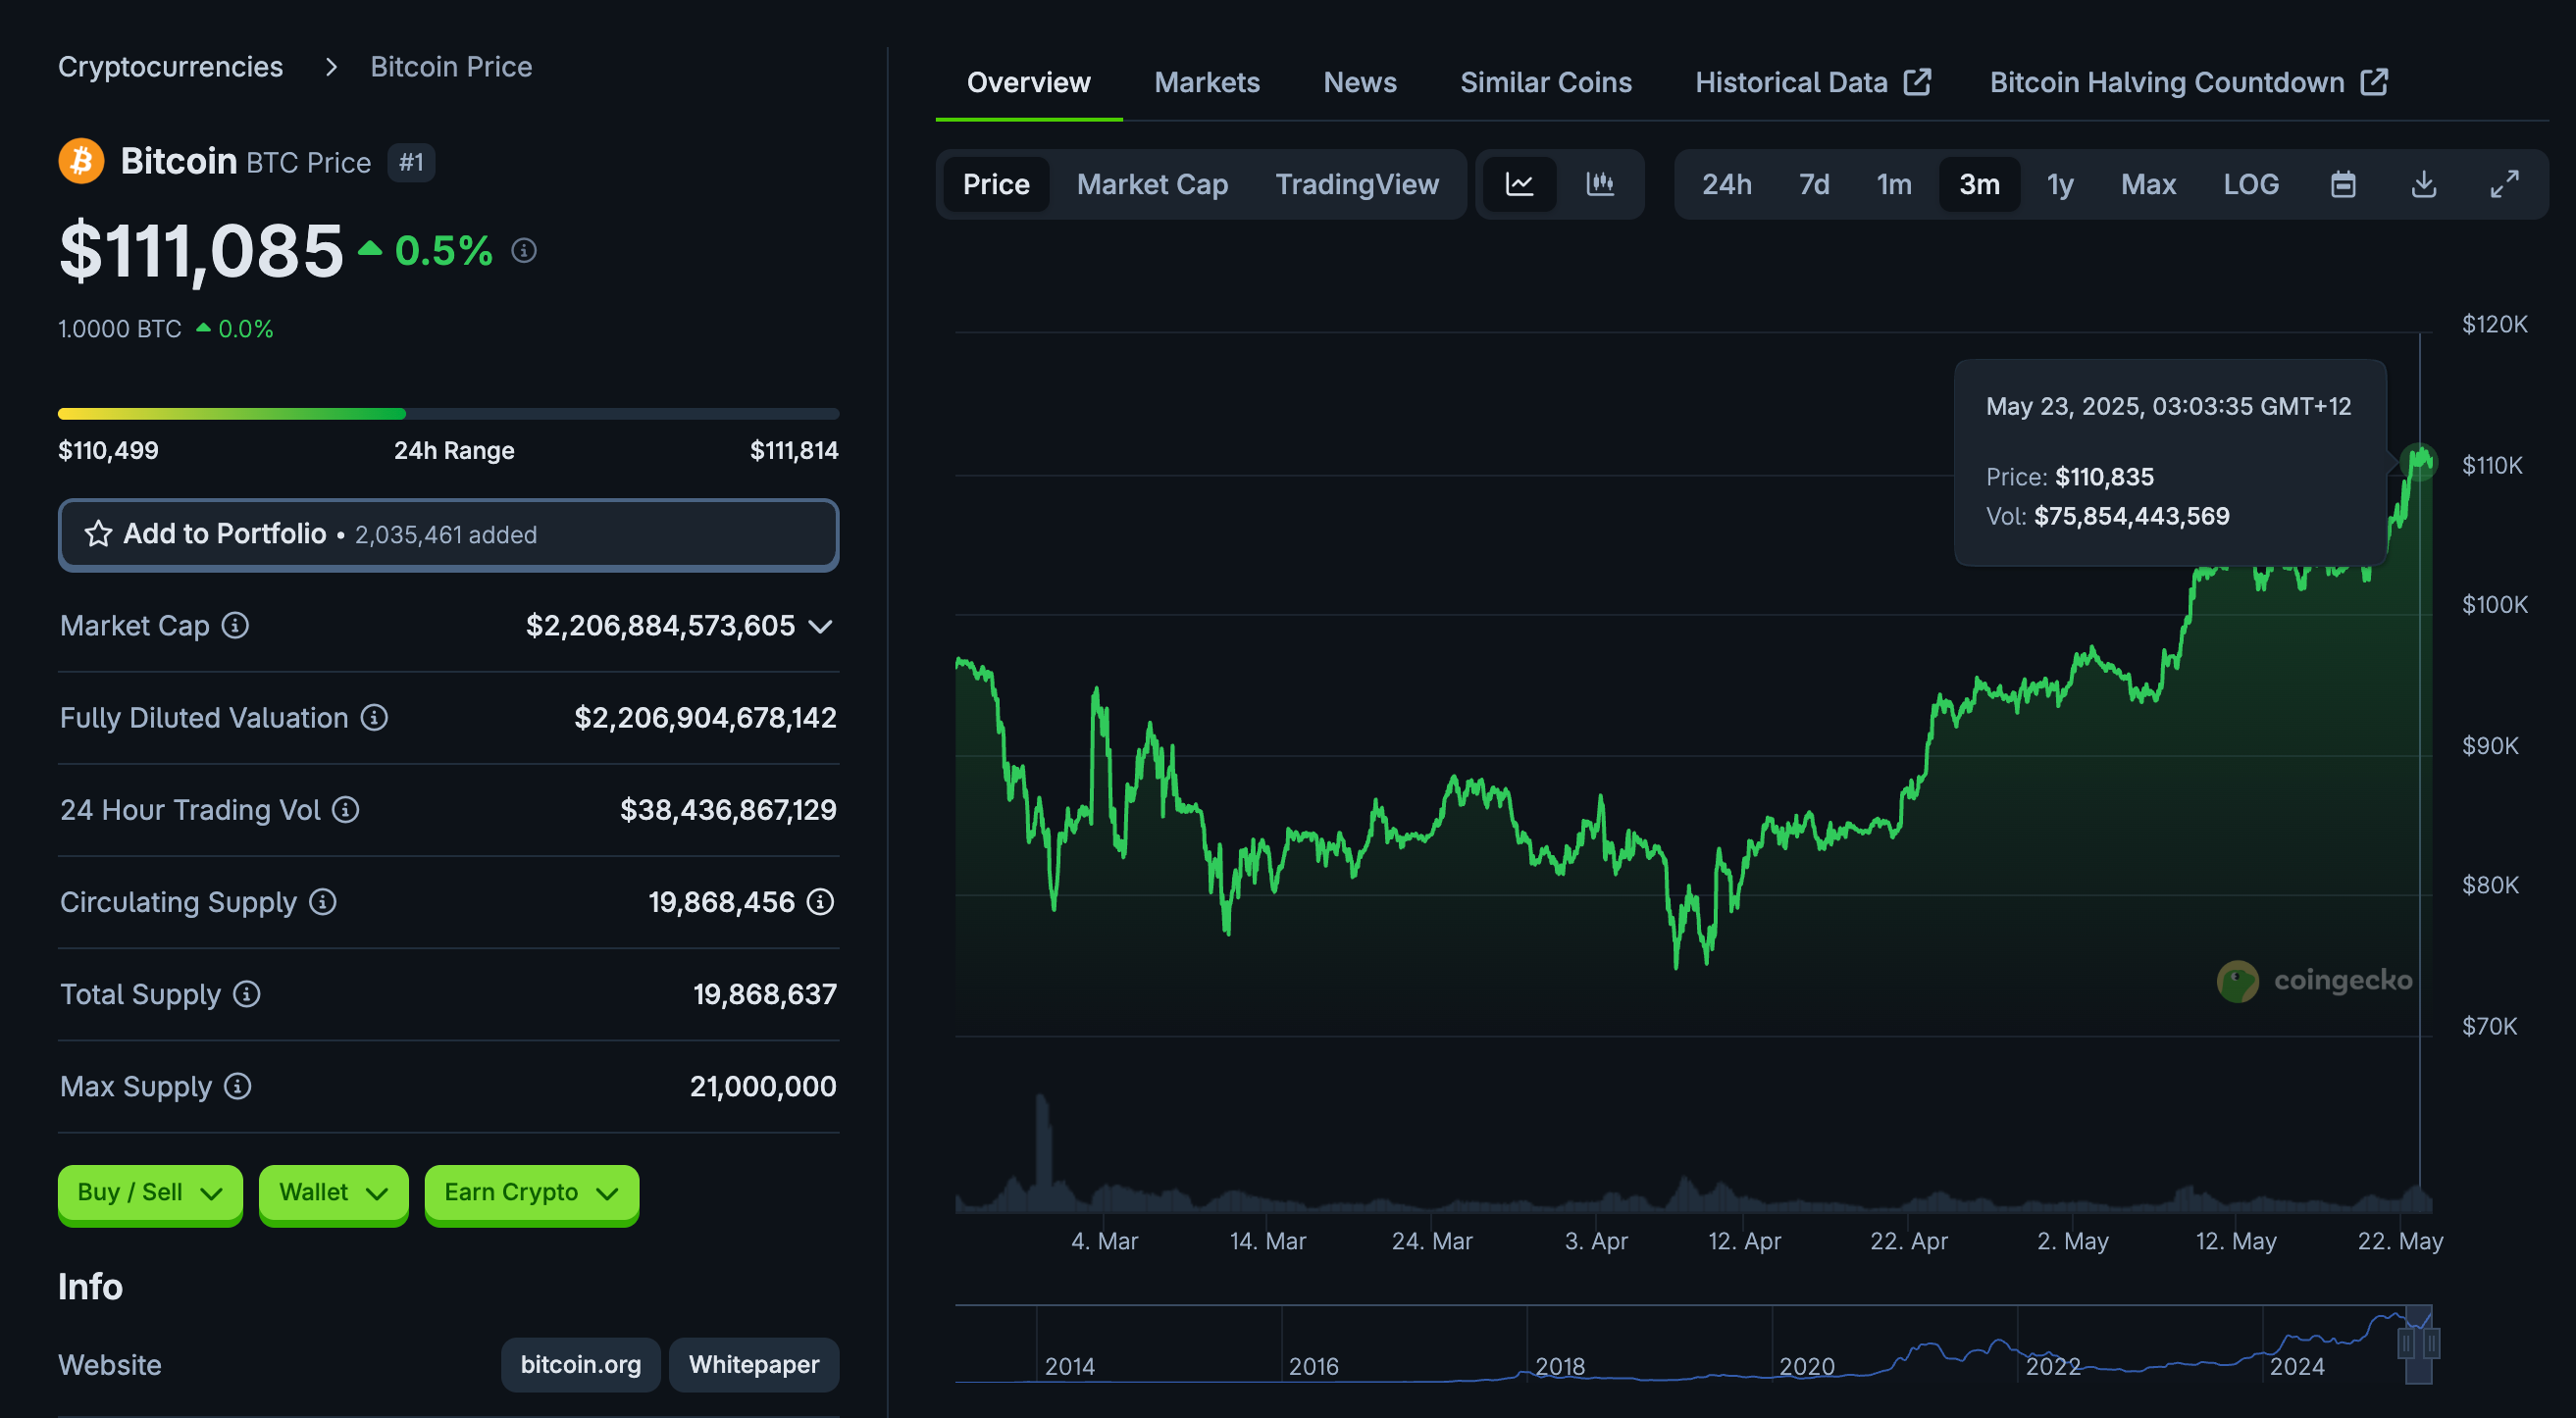2576x1418 pixels.
Task: Set chart range to 1y
Action: 2060,184
